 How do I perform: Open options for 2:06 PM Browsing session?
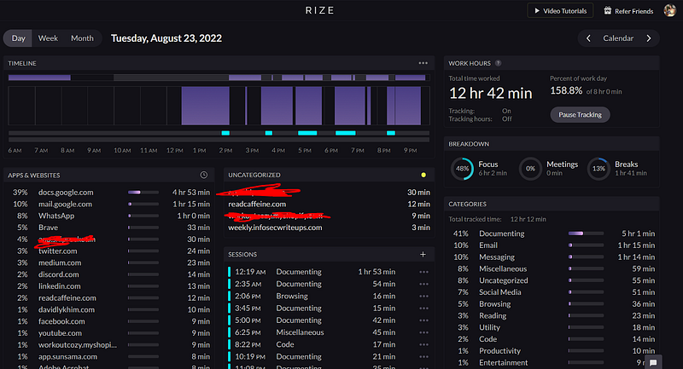pos(423,296)
